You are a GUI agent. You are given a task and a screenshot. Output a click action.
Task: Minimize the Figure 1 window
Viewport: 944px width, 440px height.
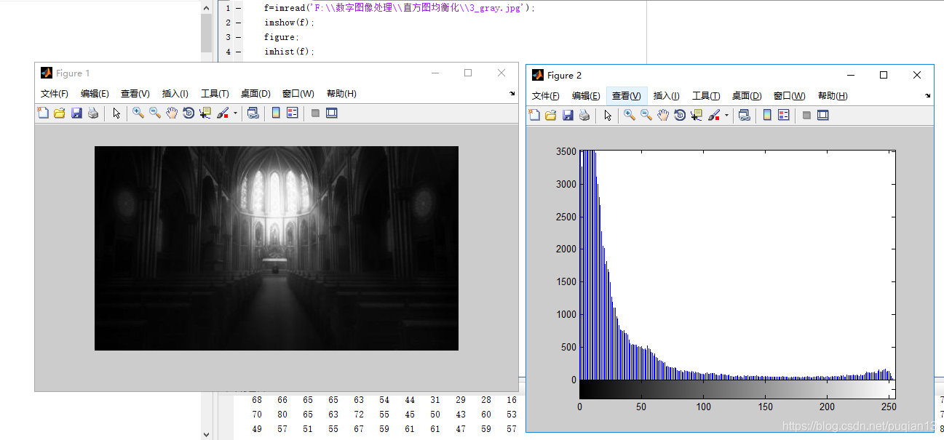coord(435,73)
